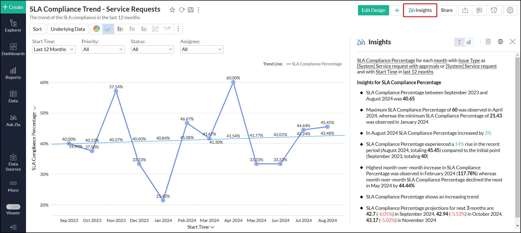Screen dimensions: 521x233
Task: Click the Underlying Data button
Action: pos(68,29)
